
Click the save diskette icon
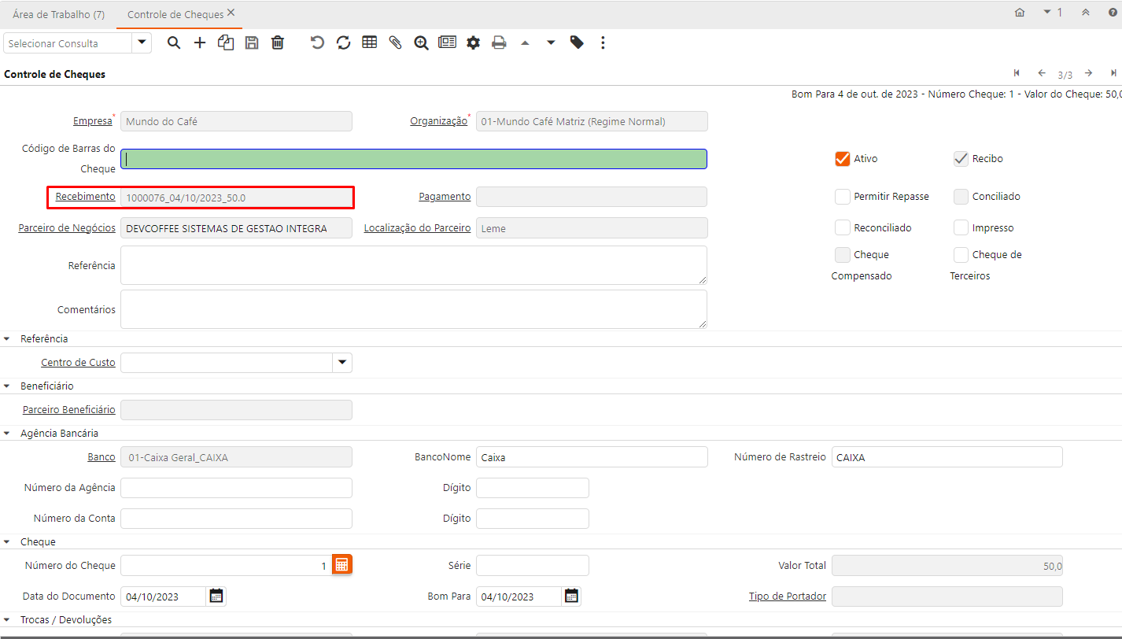(252, 42)
